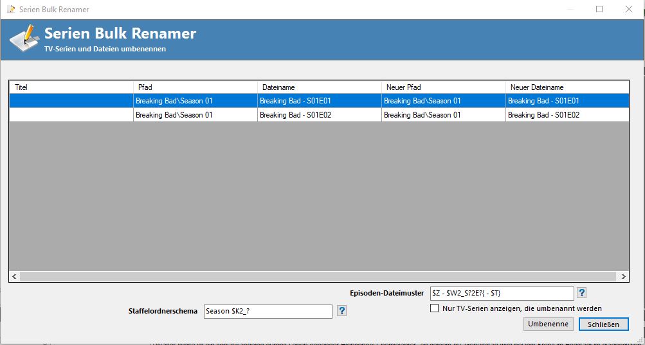Viewport: 645px width, 345px height.
Task: Click the horizontal scrollbar left arrow
Action: coord(14,277)
